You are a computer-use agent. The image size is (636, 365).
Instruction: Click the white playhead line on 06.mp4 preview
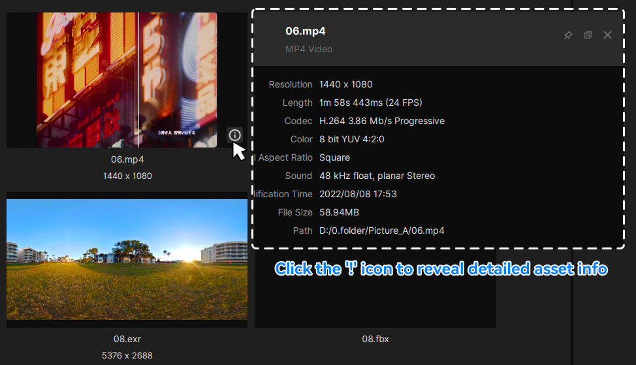point(138,80)
